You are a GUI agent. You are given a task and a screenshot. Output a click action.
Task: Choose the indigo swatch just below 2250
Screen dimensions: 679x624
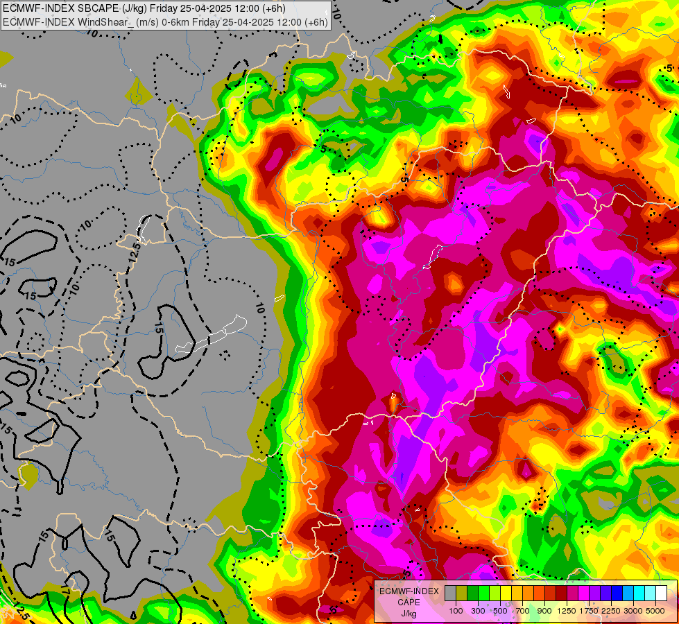pyautogui.click(x=606, y=593)
